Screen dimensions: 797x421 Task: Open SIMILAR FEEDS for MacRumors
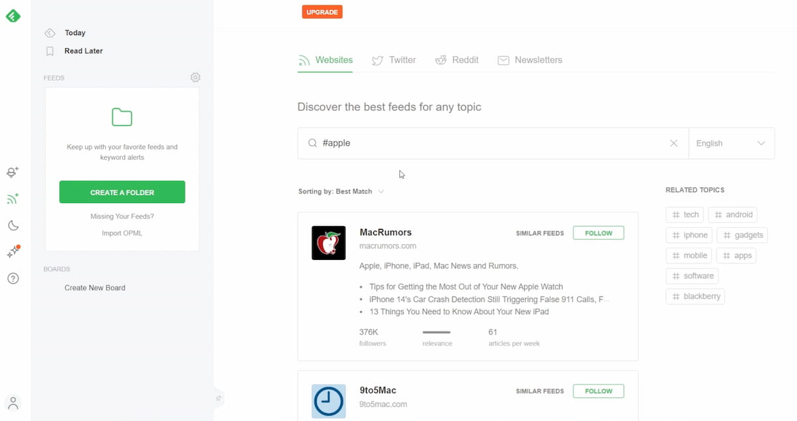(538, 233)
